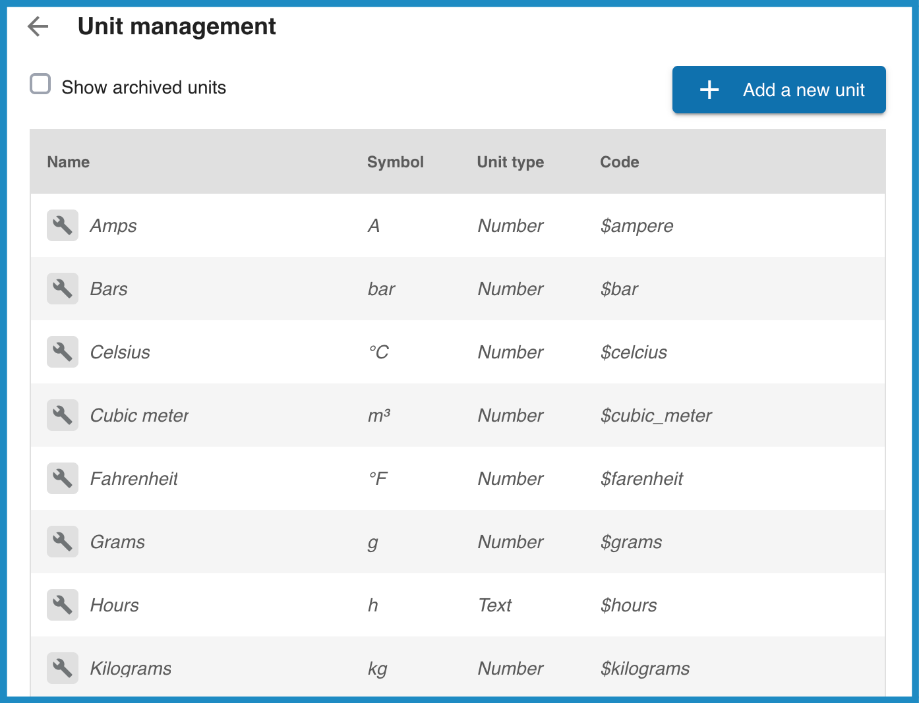
Task: Sort units by the Name column
Action: 68,161
